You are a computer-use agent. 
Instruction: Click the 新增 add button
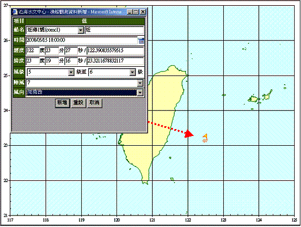[62, 103]
